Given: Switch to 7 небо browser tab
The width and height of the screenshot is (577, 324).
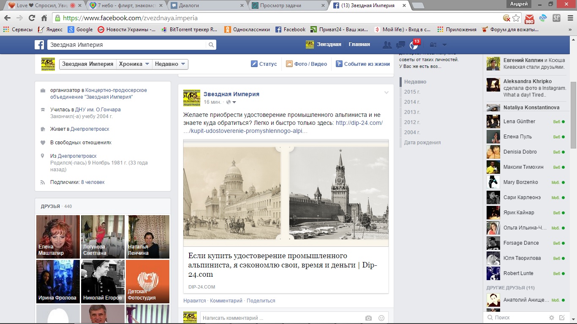Looking at the screenshot, I should (125, 5).
